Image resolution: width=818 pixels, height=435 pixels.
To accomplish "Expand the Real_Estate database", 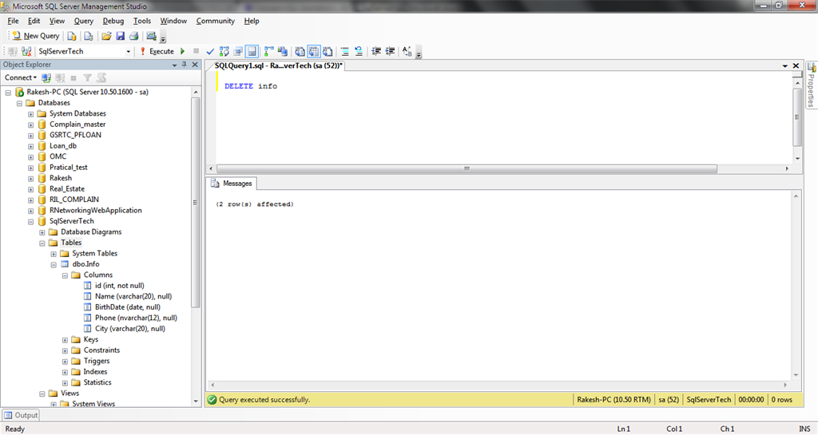I will (31, 189).
